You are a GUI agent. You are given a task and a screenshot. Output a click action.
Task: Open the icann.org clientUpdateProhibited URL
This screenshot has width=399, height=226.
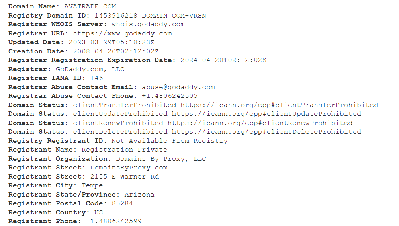266,114
